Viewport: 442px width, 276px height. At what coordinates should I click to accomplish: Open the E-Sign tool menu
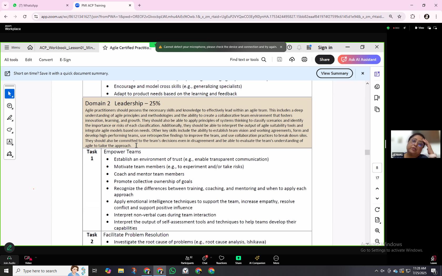pos(65,60)
